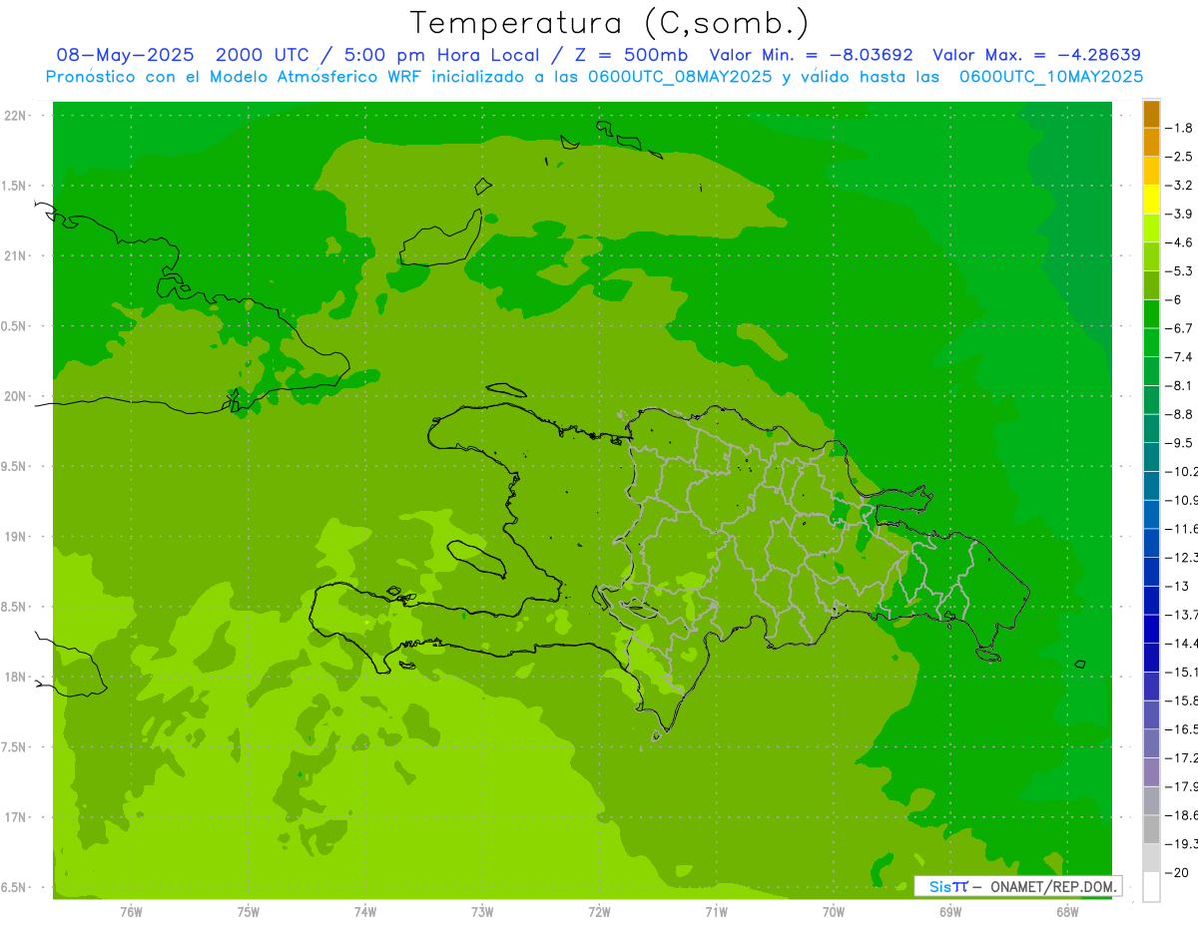Click the "-9.5" colorbar value
The height and width of the screenshot is (925, 1198).
coord(1181,443)
